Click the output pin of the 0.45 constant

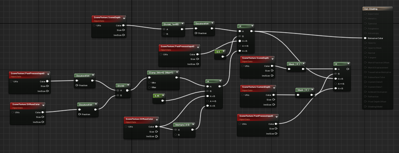pyautogui.click(x=162, y=101)
